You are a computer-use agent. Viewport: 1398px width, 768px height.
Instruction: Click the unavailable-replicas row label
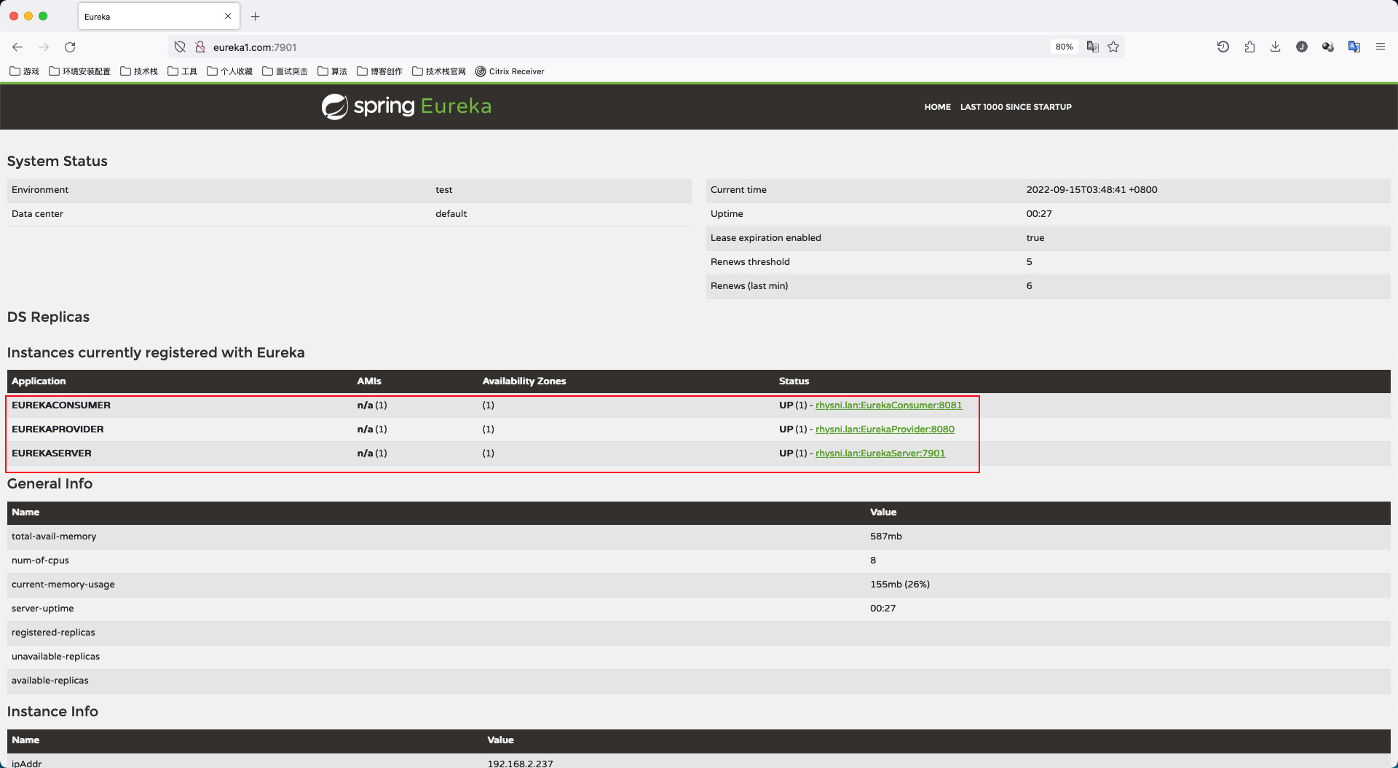55,657
